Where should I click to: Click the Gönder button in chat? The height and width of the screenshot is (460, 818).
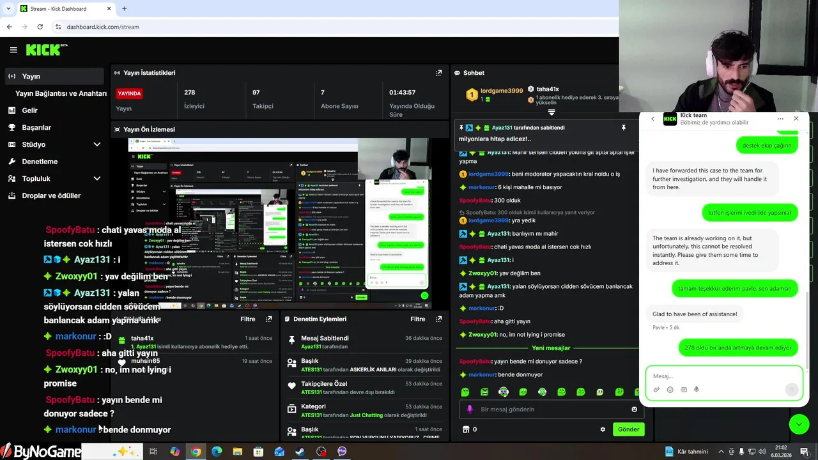[628, 429]
